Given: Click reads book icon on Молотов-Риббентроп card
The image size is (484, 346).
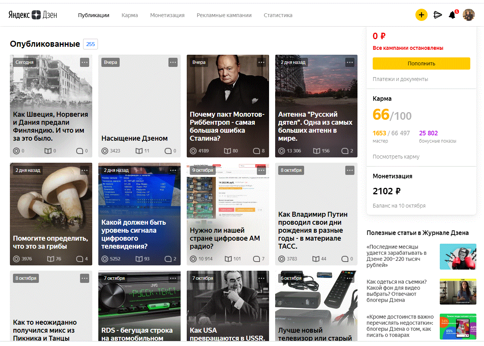Looking at the screenshot, I should [228, 151].
